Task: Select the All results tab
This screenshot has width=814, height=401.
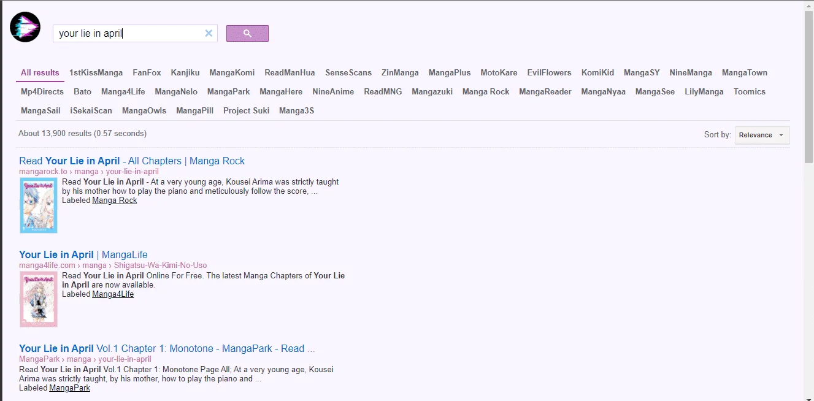Action: [x=40, y=72]
